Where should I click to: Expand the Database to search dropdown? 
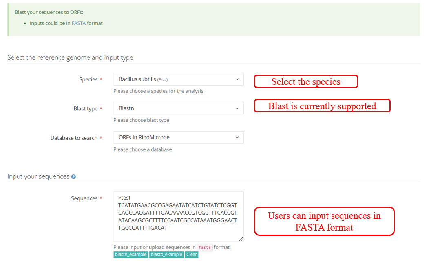178,138
